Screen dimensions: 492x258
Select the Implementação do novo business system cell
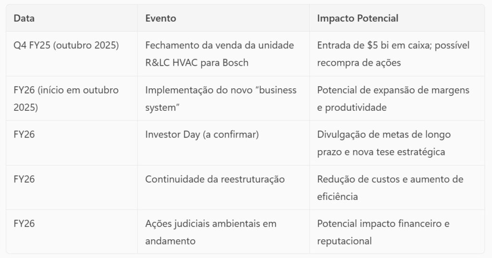coord(221,98)
